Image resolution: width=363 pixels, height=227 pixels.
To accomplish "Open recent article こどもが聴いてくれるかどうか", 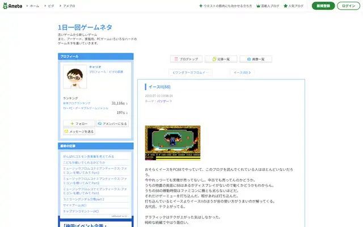I will pos(84,163).
